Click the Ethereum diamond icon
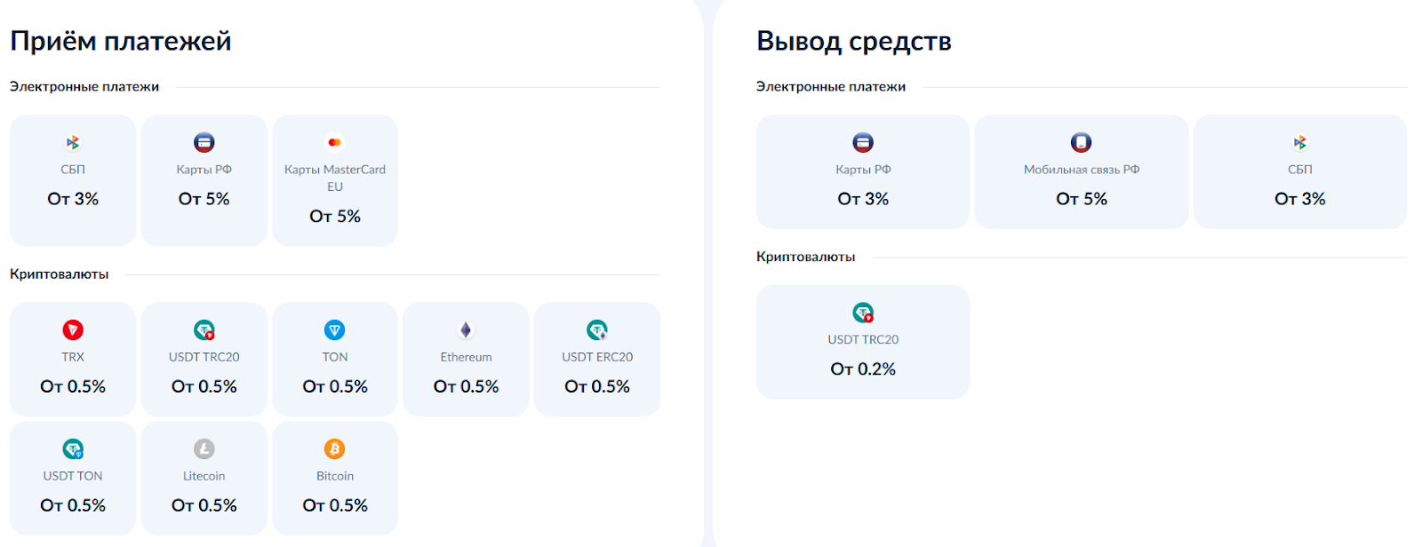Image resolution: width=1422 pixels, height=547 pixels. (466, 330)
